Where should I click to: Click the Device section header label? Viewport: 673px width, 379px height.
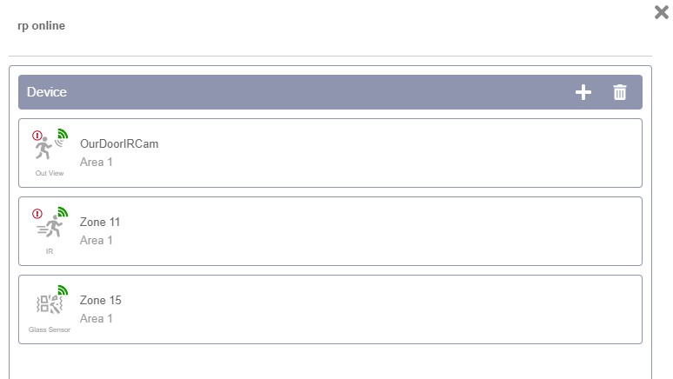(x=47, y=92)
